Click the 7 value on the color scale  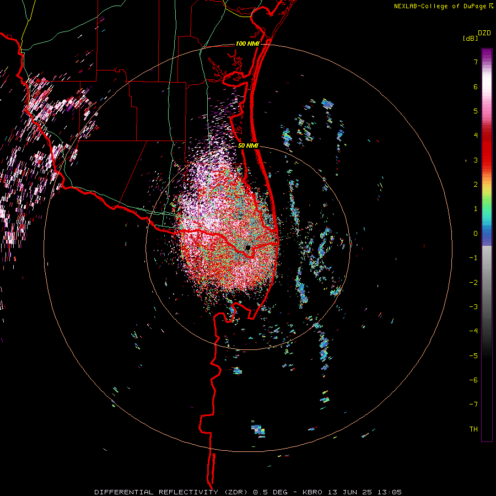pyautogui.click(x=476, y=62)
